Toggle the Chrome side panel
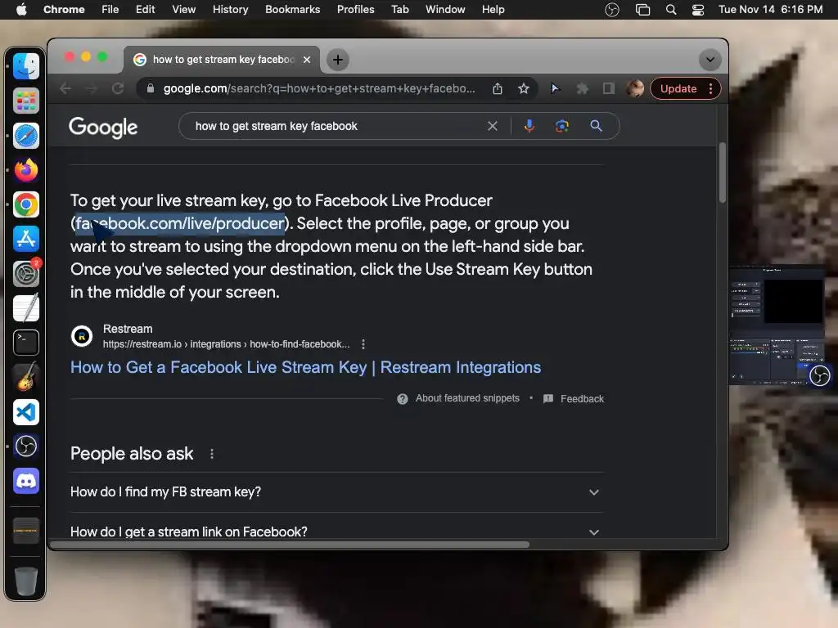 (608, 88)
